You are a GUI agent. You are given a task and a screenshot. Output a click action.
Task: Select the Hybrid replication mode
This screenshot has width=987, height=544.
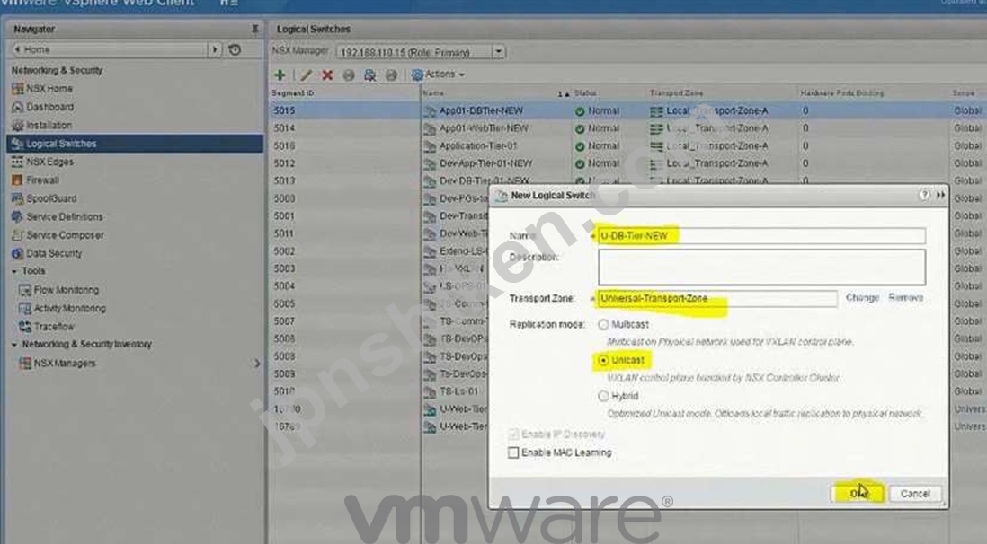(604, 396)
